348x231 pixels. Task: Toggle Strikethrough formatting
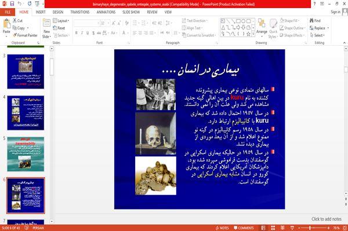coord(99,33)
